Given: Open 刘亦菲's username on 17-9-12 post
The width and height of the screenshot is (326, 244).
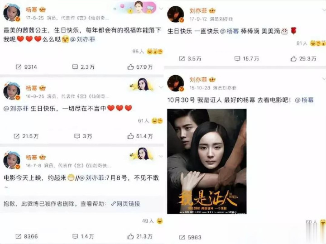Looking at the screenshot, I should point(198,10).
